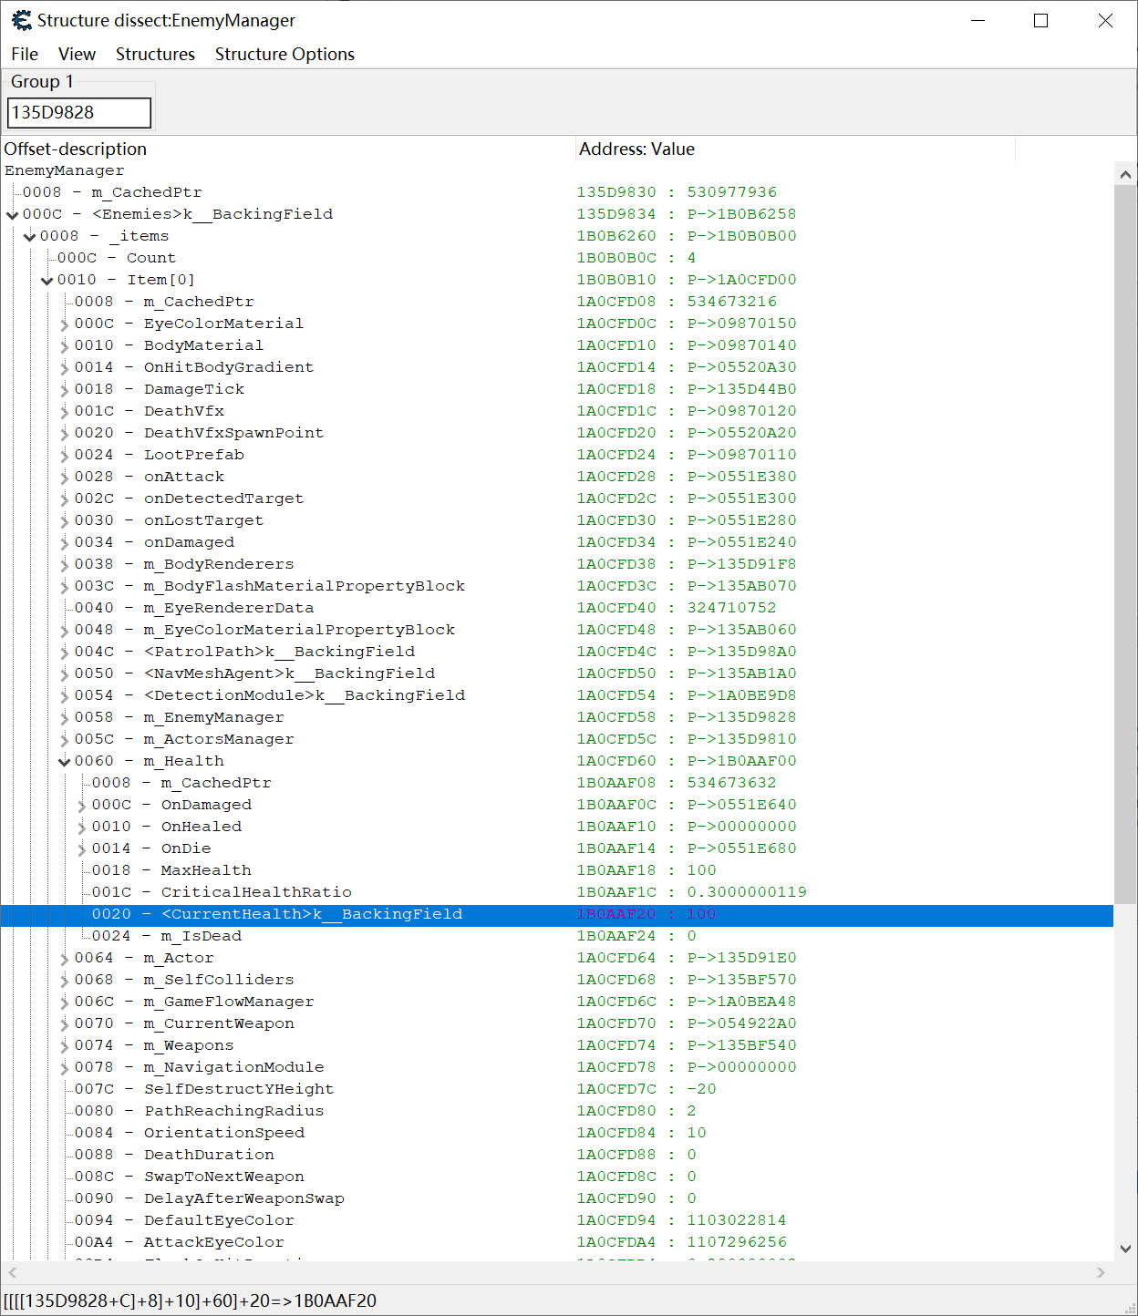This screenshot has height=1316, width=1138.
Task: Expand the DeathVfx node
Action: pyautogui.click(x=64, y=412)
